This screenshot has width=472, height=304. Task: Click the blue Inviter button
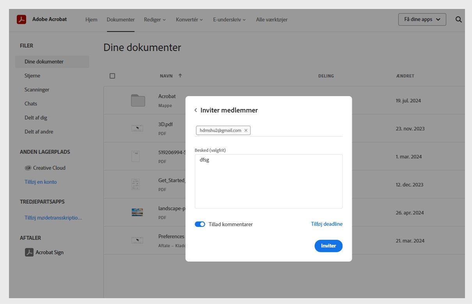[x=328, y=246]
